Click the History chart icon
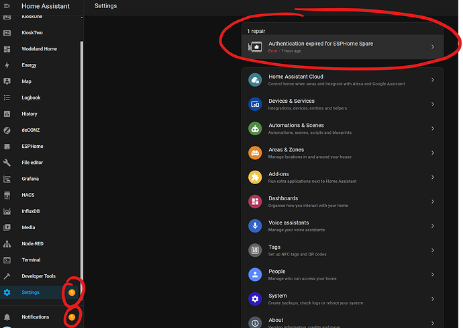Screen dimensions: 463x328 pyautogui.click(x=7, y=114)
